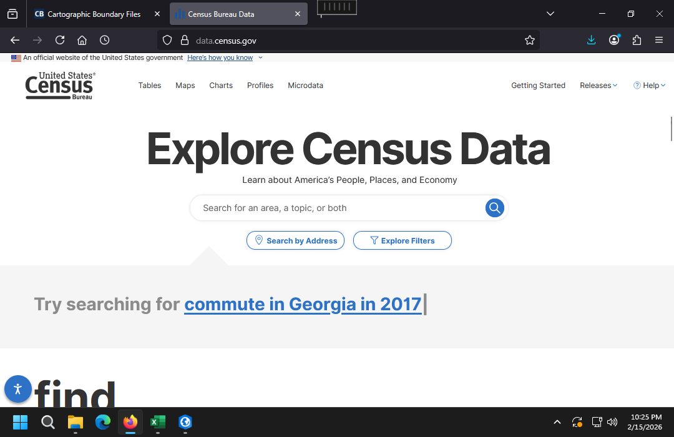Reload the current page
Screen dimensions: 674x437
[60, 41]
